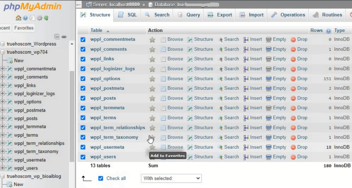Open the Operations tab

click(x=288, y=15)
